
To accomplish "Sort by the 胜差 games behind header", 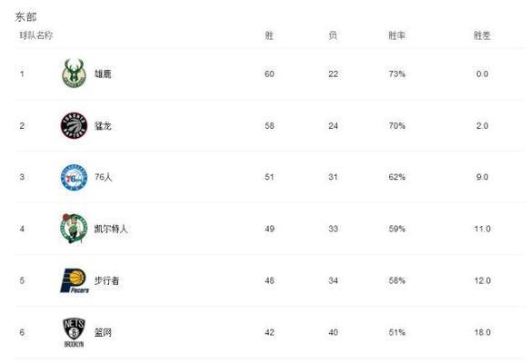I will (x=482, y=35).
